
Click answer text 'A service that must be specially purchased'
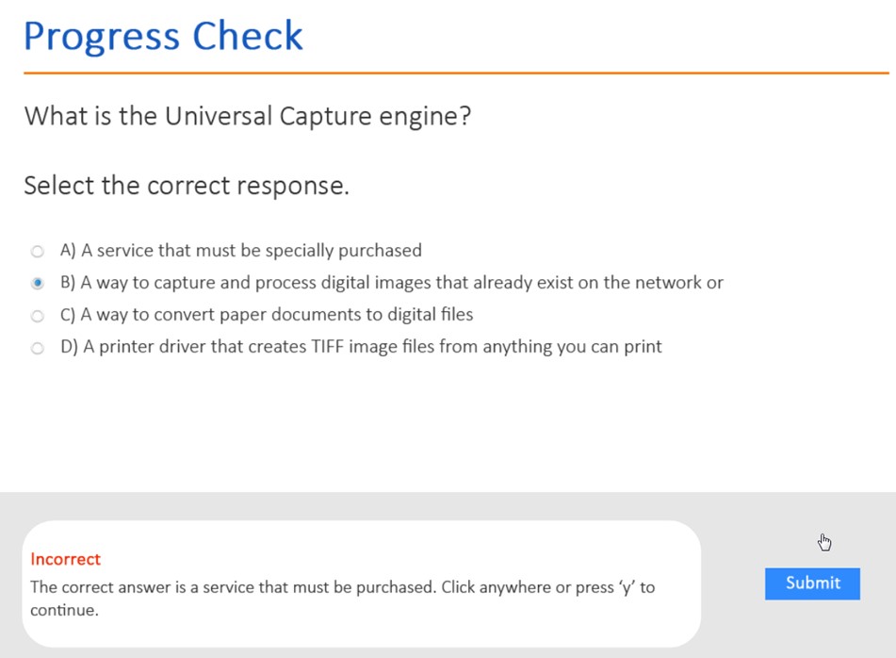[x=251, y=251]
